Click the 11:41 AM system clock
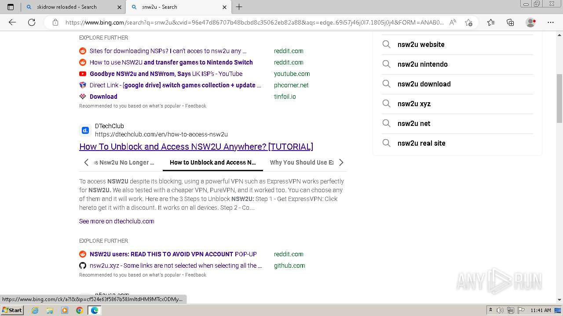The height and width of the screenshot is (316, 563). click(x=541, y=310)
